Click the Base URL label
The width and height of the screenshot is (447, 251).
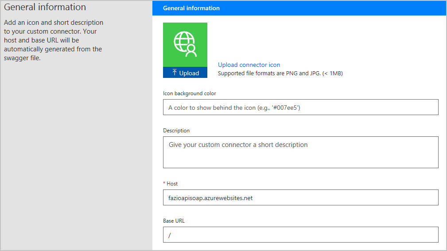click(x=174, y=221)
